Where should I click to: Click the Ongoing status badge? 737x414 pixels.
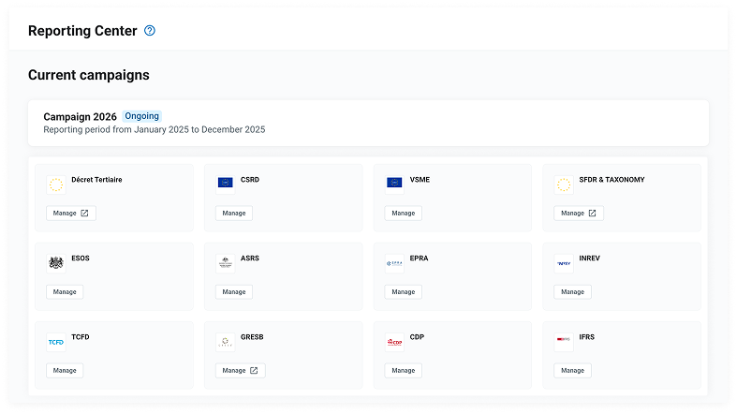coord(142,116)
